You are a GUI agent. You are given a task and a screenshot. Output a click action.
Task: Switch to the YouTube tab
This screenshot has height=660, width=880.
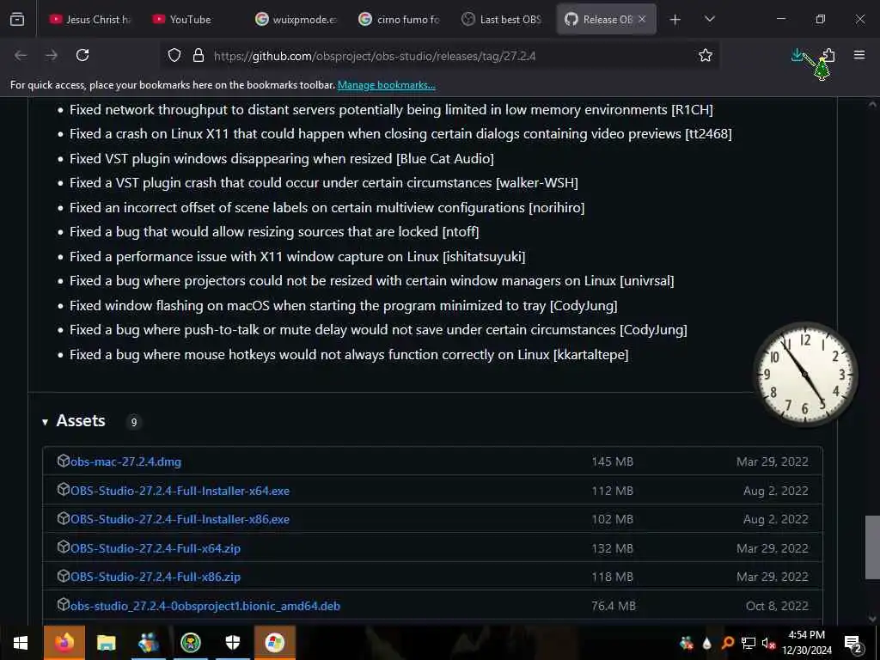pyautogui.click(x=191, y=19)
